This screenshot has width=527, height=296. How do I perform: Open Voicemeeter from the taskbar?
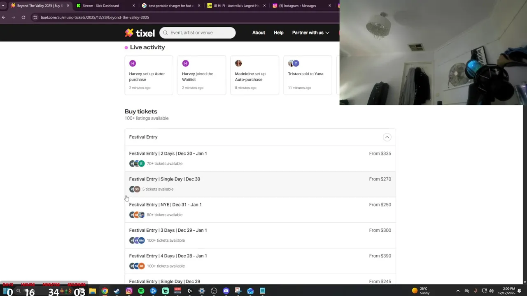coord(177,291)
